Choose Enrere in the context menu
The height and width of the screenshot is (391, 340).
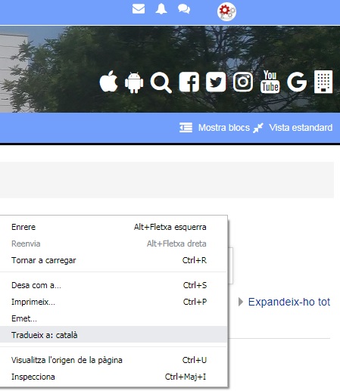(114, 227)
